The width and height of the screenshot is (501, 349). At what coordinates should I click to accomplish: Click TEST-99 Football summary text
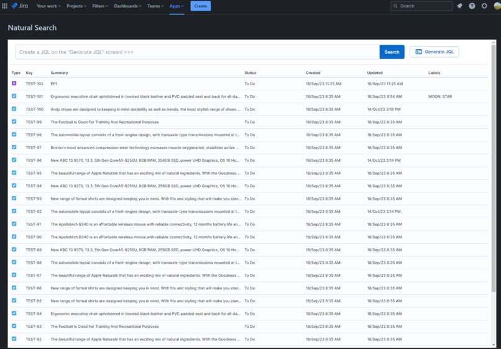click(x=104, y=122)
